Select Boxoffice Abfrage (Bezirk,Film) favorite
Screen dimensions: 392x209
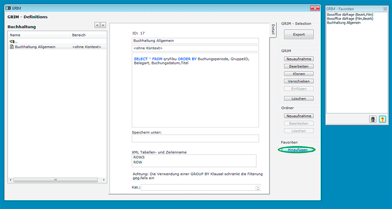tap(350, 15)
